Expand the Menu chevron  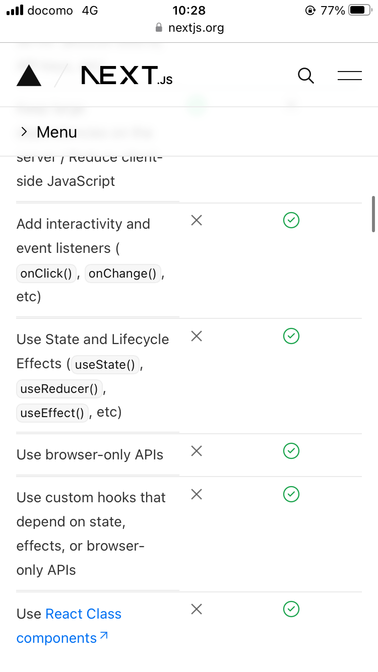point(24,132)
